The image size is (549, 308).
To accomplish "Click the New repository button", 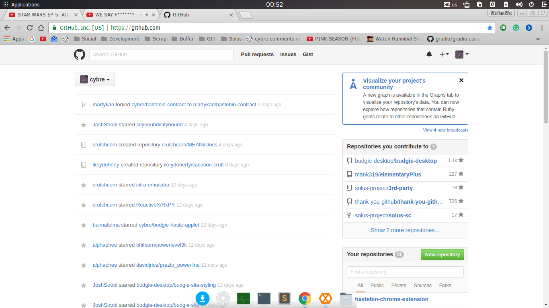I will pyautogui.click(x=442, y=255).
